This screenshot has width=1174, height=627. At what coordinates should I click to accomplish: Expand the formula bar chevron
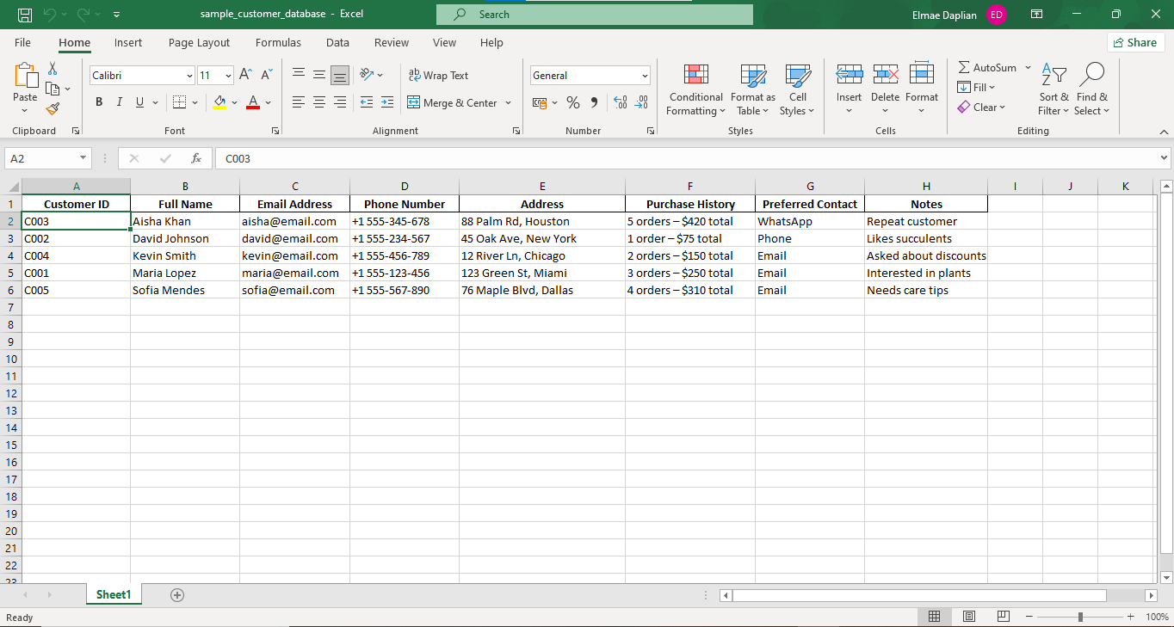click(1164, 158)
